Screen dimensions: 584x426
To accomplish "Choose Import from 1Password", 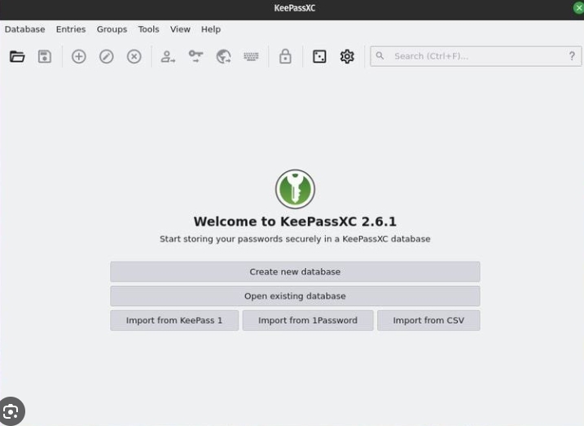I will [308, 320].
